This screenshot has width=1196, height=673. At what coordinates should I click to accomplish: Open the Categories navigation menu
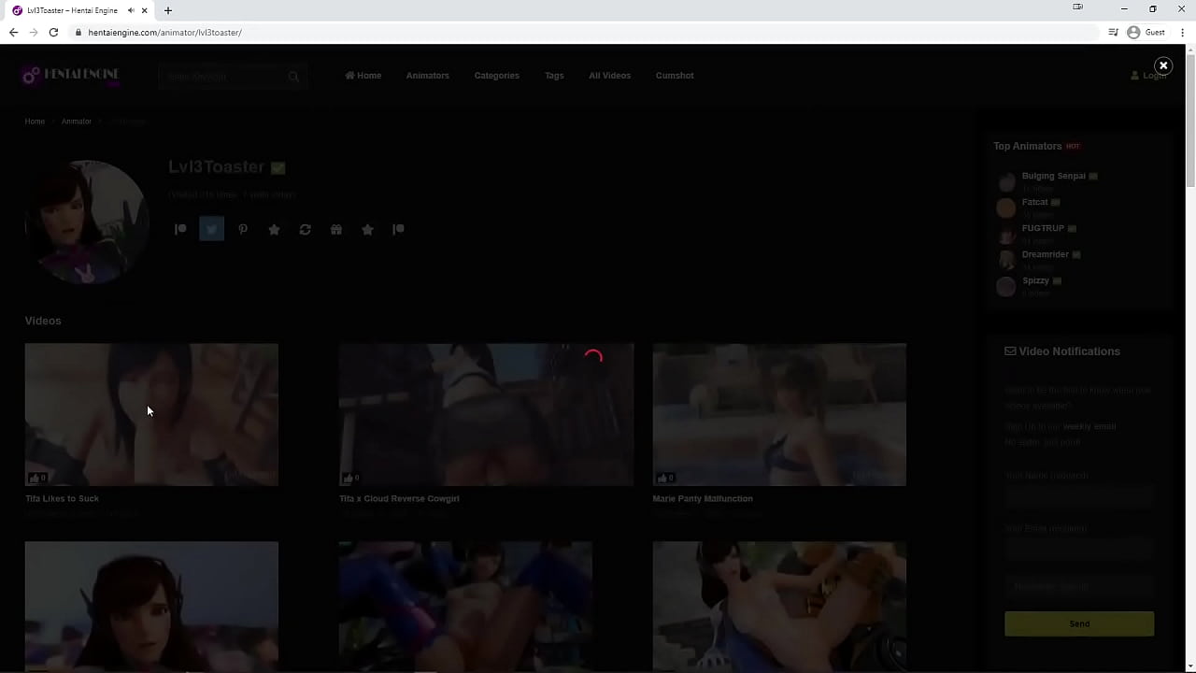click(496, 75)
